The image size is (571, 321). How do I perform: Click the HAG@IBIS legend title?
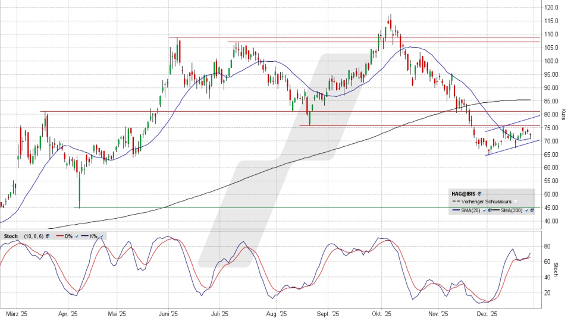point(464,194)
